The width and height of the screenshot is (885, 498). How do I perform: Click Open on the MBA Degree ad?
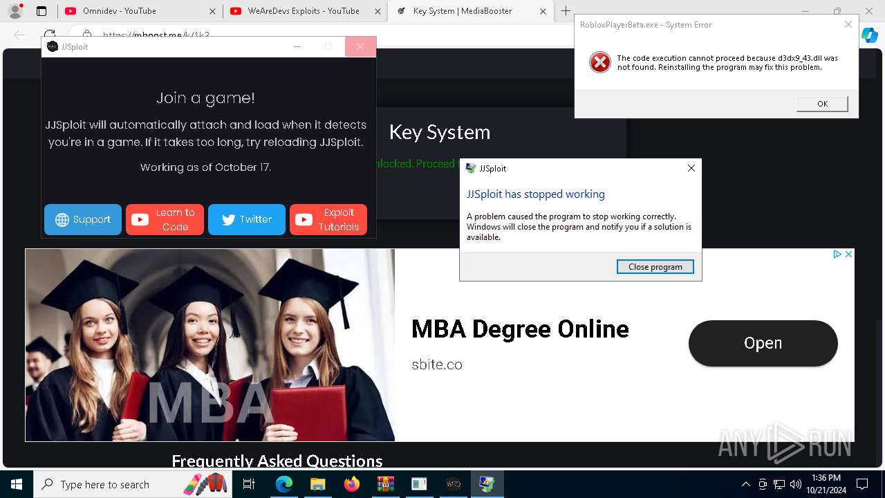[763, 343]
